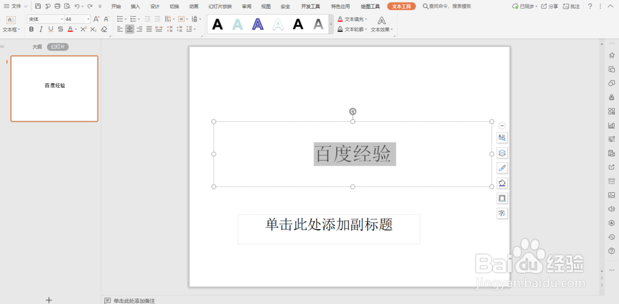
Task: Apply the dark blue outlined WordArt style
Action: click(x=258, y=25)
